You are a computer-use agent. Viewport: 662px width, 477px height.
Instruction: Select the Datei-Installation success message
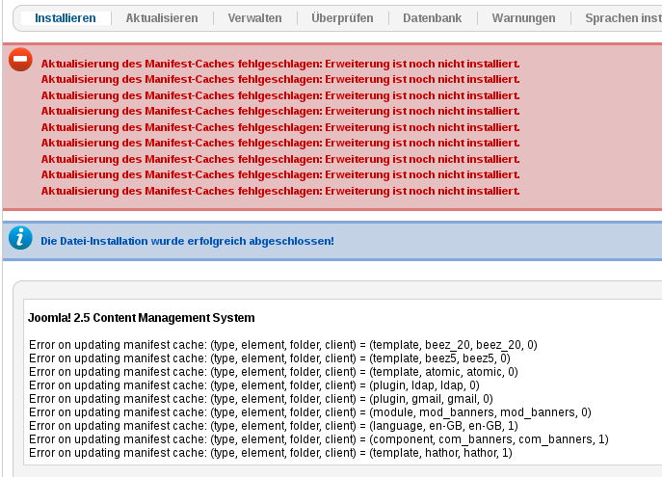point(187,241)
